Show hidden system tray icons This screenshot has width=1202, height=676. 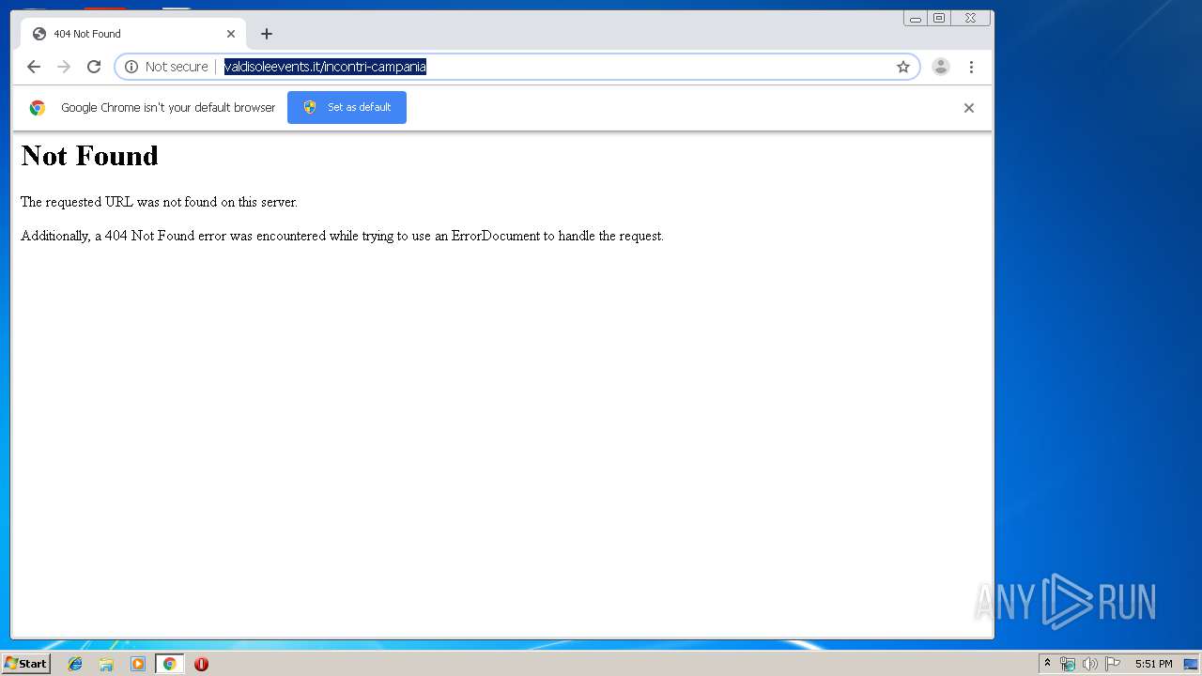pos(1048,664)
